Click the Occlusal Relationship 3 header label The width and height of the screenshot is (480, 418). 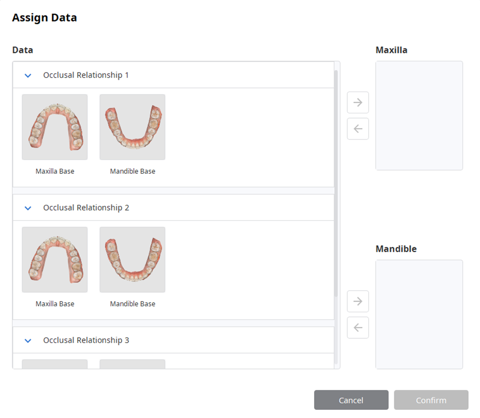86,340
